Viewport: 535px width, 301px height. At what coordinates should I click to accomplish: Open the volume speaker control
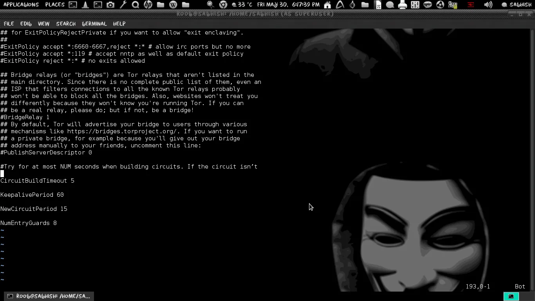point(488,5)
